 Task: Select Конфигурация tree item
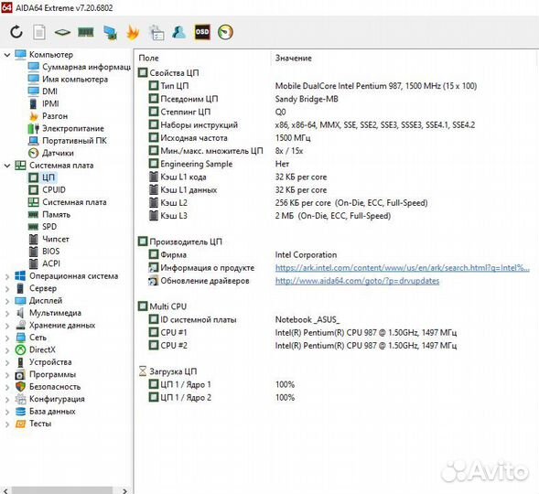tap(50, 399)
